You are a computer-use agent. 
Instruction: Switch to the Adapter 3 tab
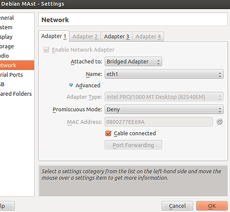pos(117,36)
